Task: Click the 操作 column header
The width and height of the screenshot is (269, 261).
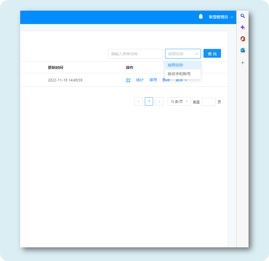Action: pos(130,68)
